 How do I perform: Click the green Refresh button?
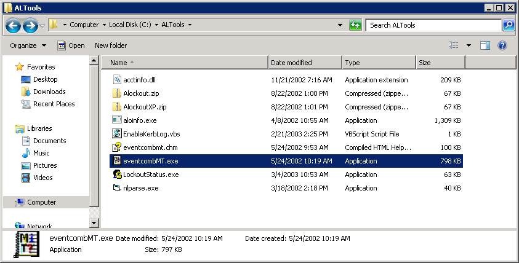click(355, 25)
